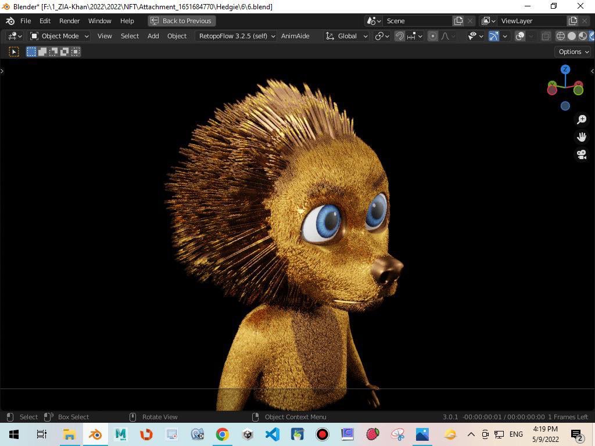Open object types visibility dropdown

(x=475, y=36)
